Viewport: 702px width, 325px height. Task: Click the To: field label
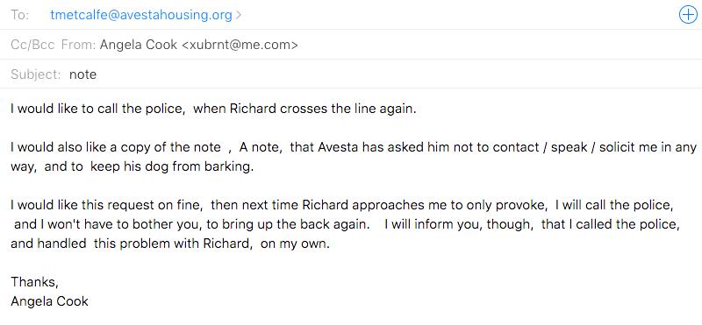point(19,15)
